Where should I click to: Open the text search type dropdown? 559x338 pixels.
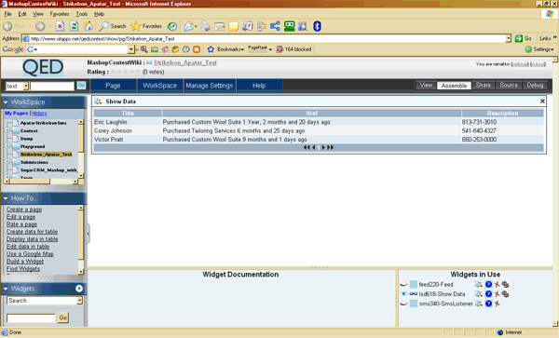pos(26,87)
